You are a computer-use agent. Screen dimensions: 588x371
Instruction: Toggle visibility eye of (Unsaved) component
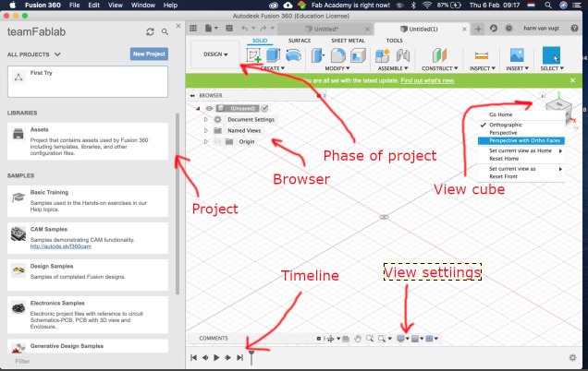209,109
